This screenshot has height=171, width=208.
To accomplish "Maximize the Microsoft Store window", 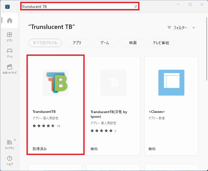I will tap(190, 4).
